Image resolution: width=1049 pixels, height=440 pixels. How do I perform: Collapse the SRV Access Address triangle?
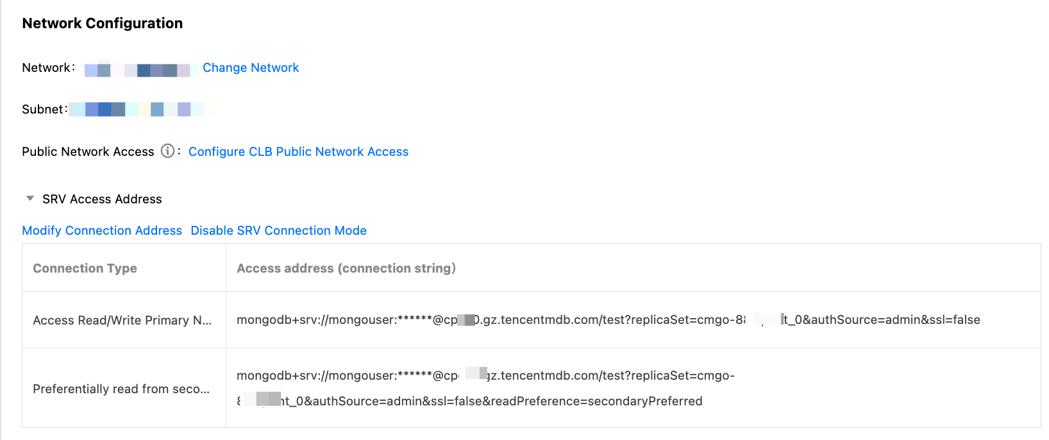pyautogui.click(x=30, y=199)
